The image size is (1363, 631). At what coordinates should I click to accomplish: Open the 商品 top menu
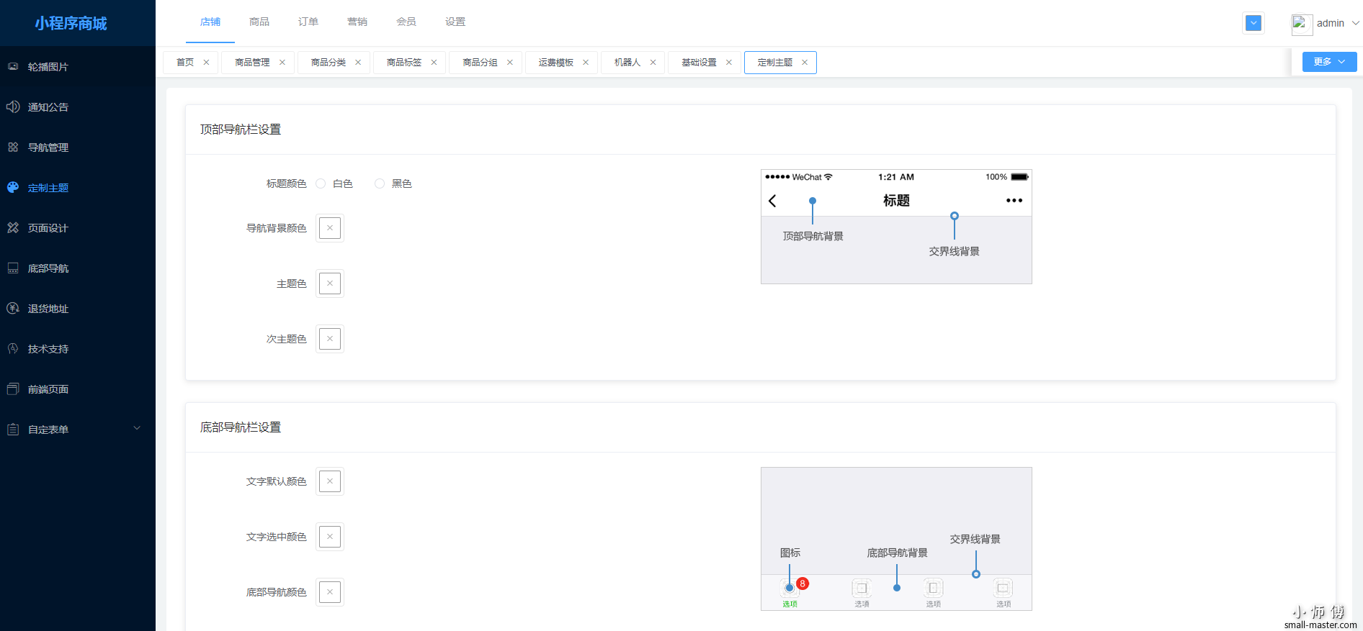[259, 22]
